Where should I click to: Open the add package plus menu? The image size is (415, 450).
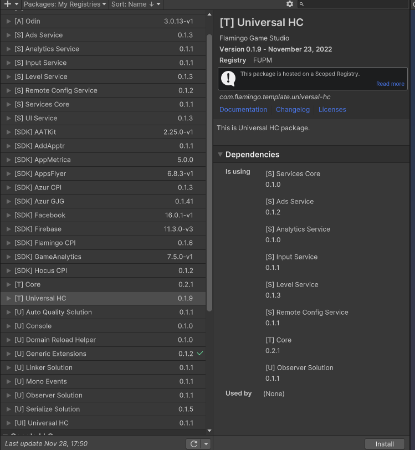point(11,4)
